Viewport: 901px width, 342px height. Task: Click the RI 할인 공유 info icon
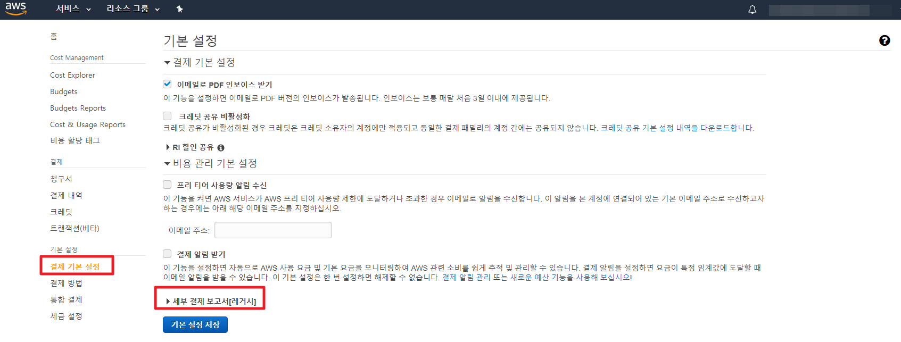pyautogui.click(x=221, y=148)
